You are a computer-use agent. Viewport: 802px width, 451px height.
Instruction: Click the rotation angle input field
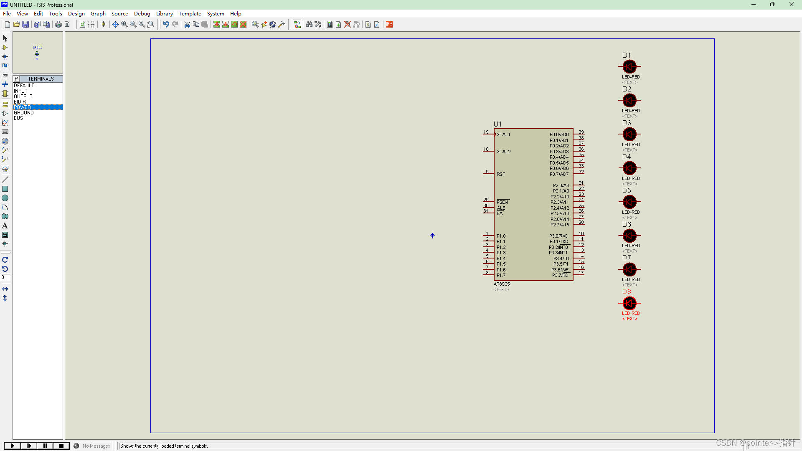5,277
